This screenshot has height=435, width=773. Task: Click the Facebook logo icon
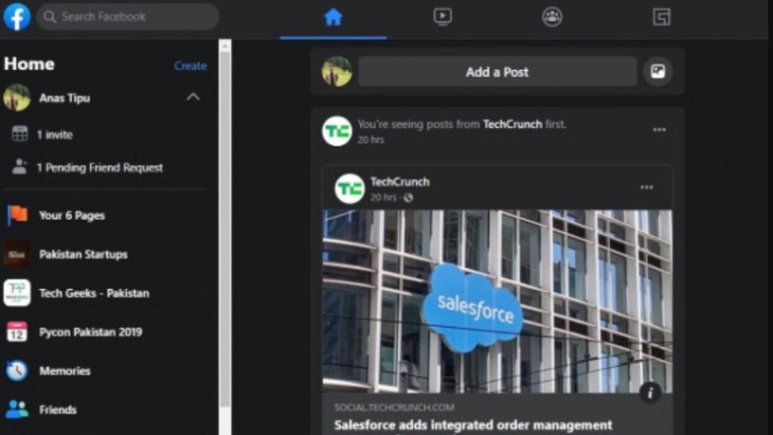click(x=17, y=17)
